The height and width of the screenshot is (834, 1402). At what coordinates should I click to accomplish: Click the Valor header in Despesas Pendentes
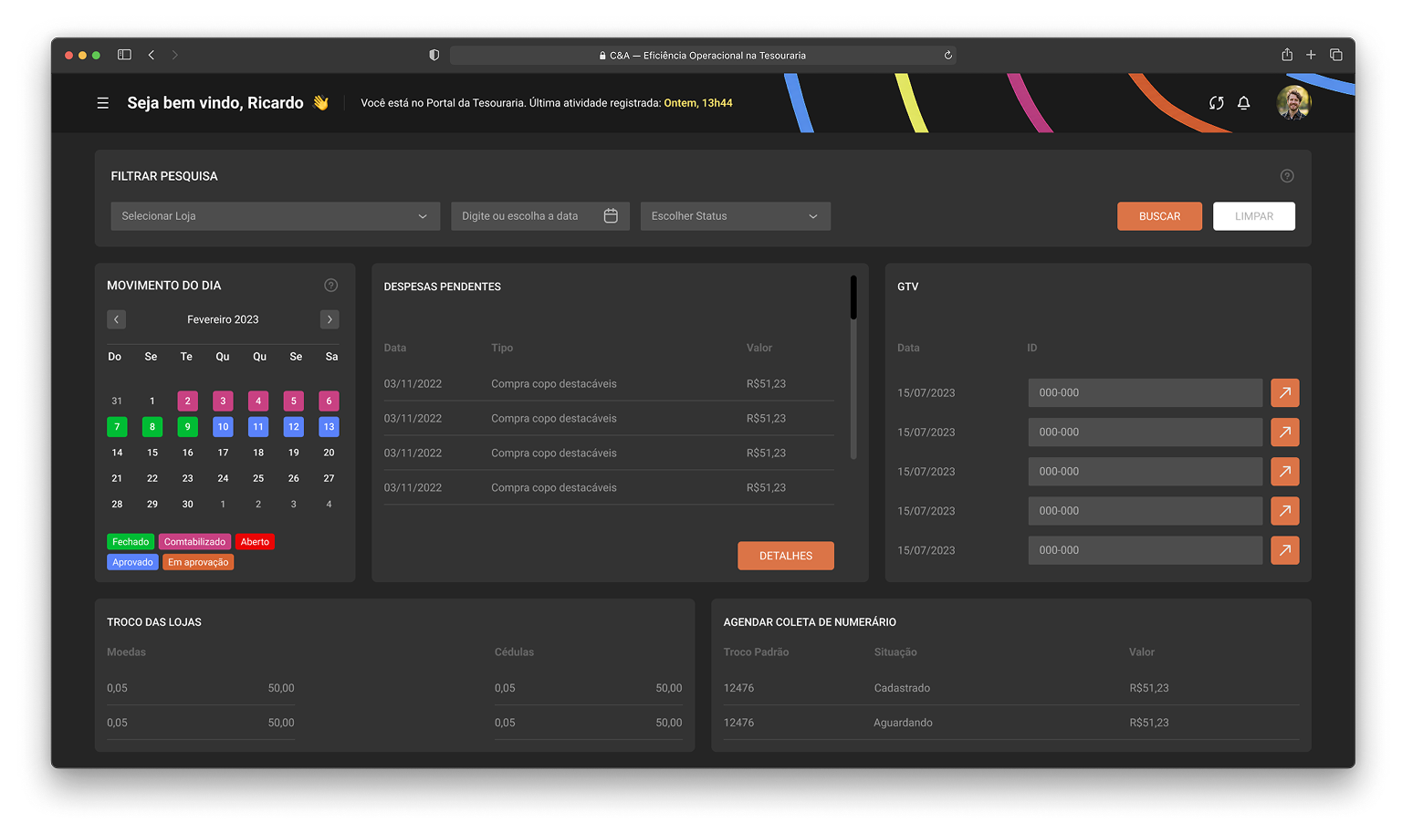pos(759,348)
